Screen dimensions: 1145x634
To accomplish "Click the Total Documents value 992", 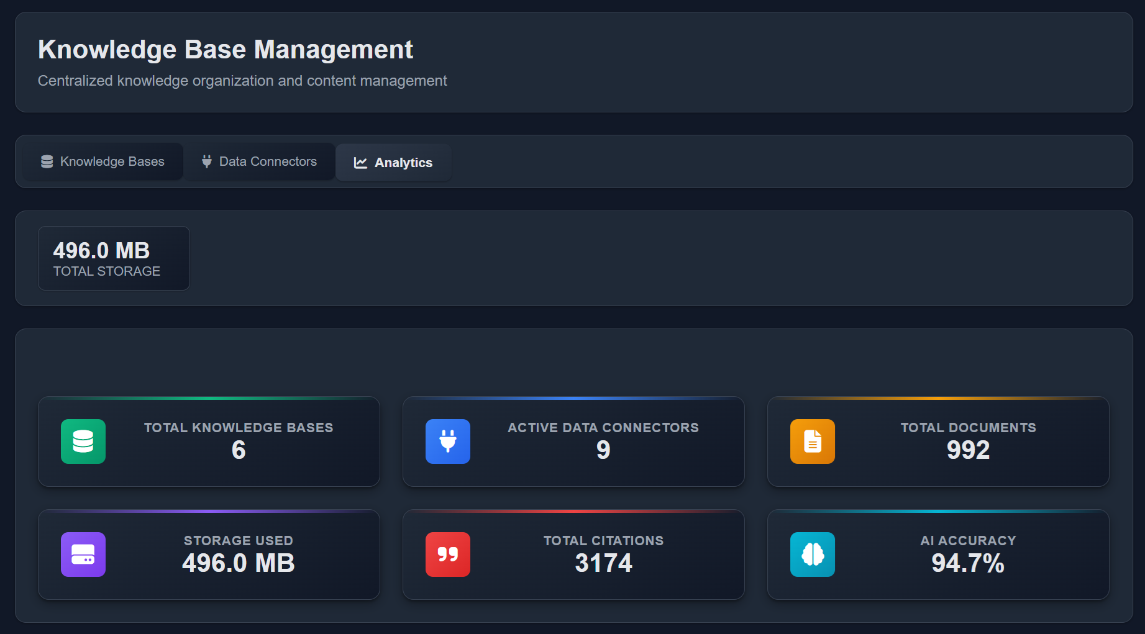I will point(968,450).
